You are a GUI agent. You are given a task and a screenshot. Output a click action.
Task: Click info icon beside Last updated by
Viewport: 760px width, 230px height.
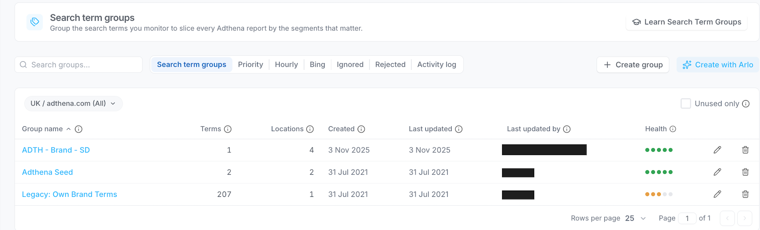tap(567, 129)
